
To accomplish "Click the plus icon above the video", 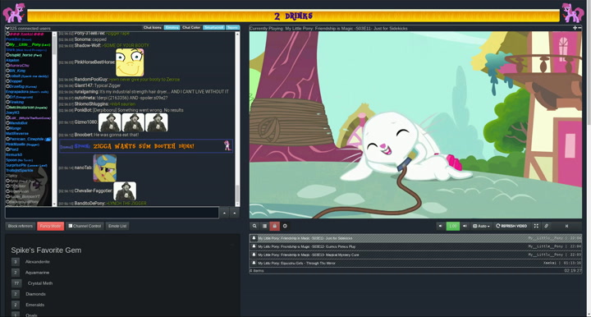I will 575,28.
